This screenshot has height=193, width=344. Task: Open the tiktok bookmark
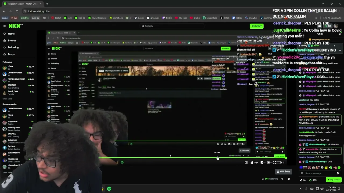click(225, 18)
